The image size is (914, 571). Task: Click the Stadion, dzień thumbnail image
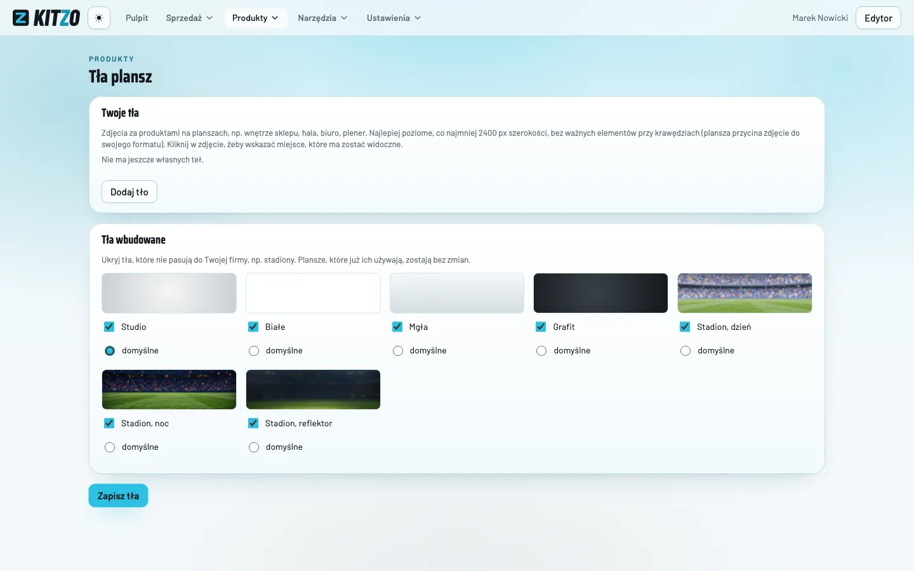click(745, 293)
